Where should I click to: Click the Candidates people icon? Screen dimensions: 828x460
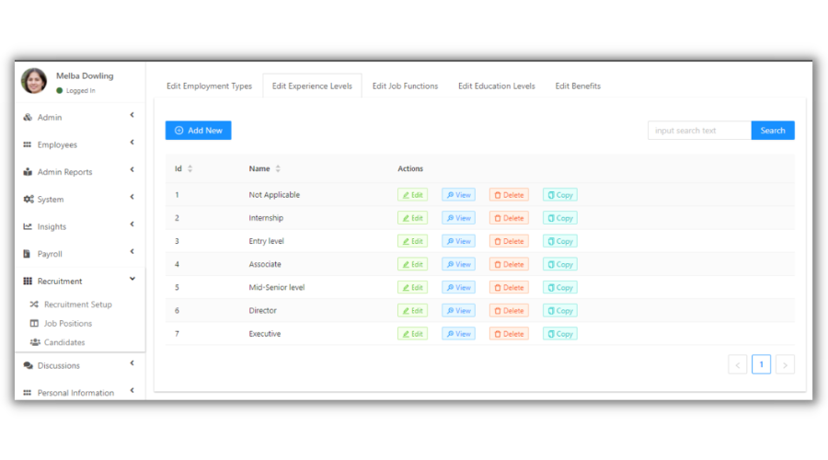35,342
